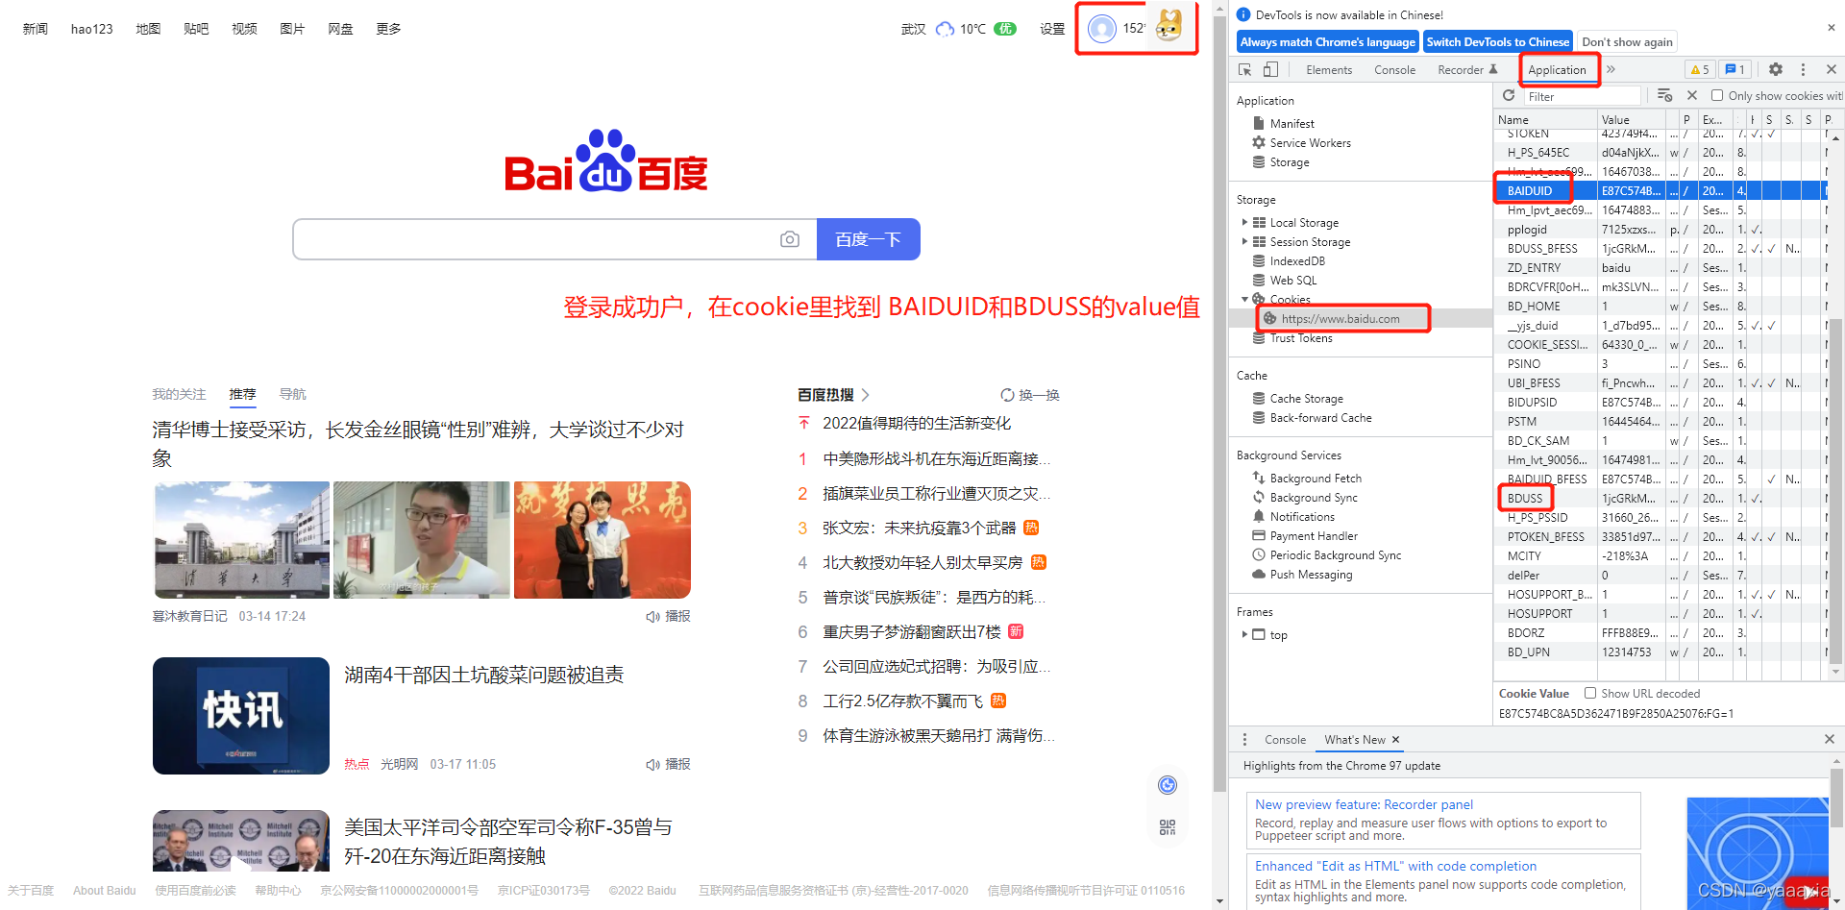
Task: Click the Baidu logo
Action: pyautogui.click(x=606, y=160)
